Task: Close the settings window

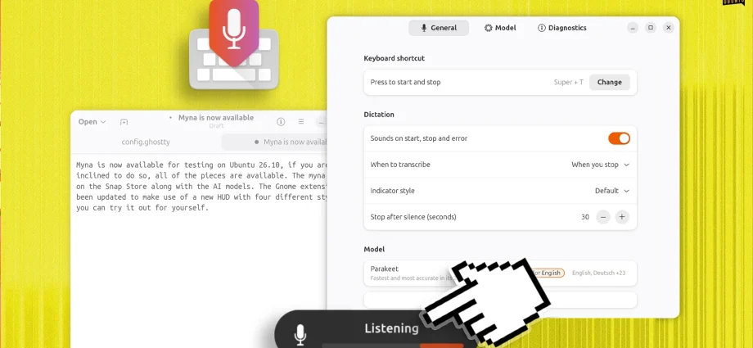Action: pyautogui.click(x=669, y=28)
